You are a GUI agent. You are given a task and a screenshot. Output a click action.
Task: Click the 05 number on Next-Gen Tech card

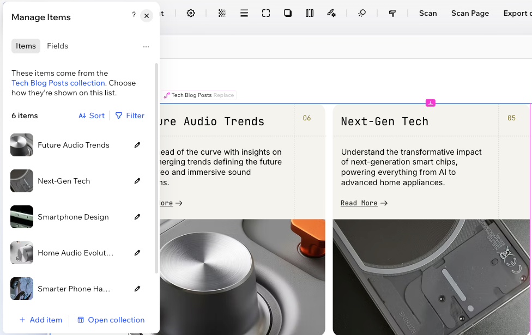(x=511, y=118)
